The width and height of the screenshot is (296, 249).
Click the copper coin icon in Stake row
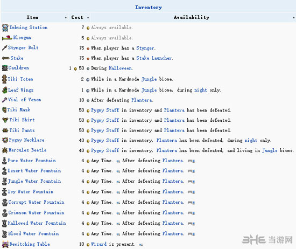point(88,59)
